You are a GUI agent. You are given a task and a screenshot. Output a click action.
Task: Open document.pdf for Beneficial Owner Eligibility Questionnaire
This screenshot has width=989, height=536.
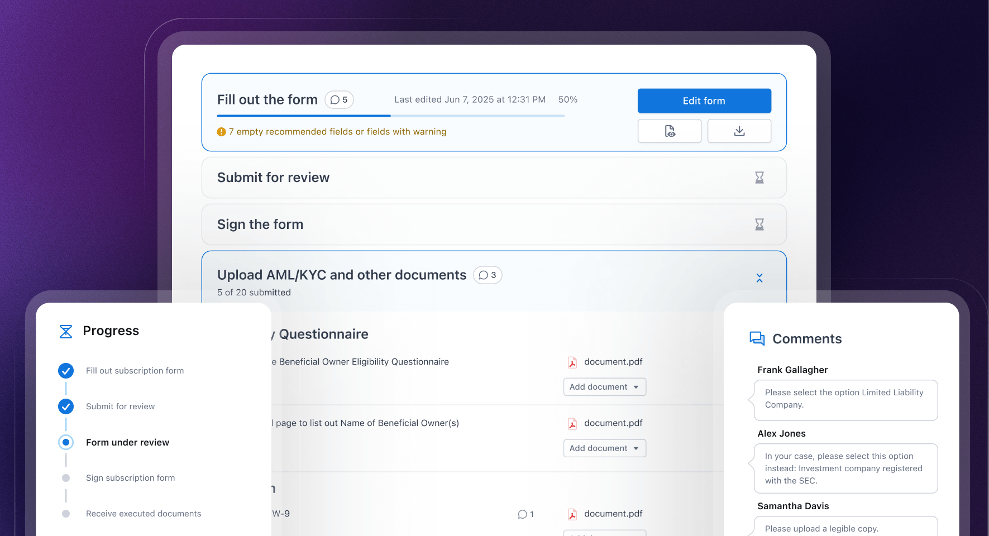point(613,362)
